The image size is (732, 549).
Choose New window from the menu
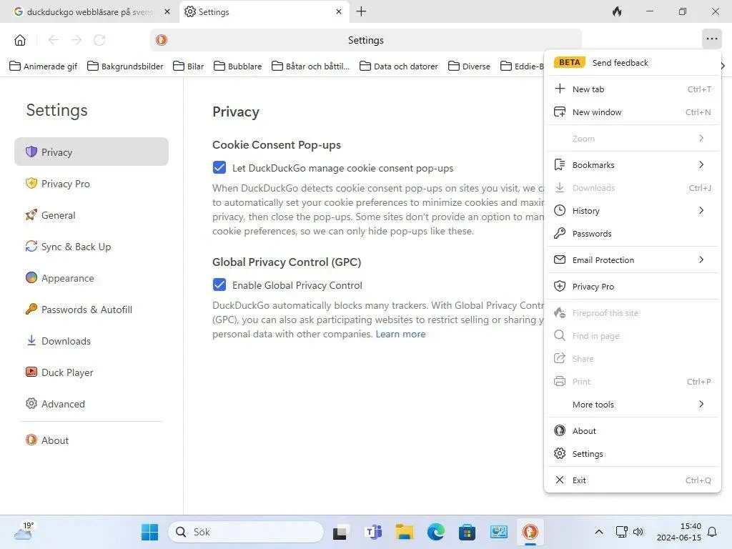[x=633, y=112]
